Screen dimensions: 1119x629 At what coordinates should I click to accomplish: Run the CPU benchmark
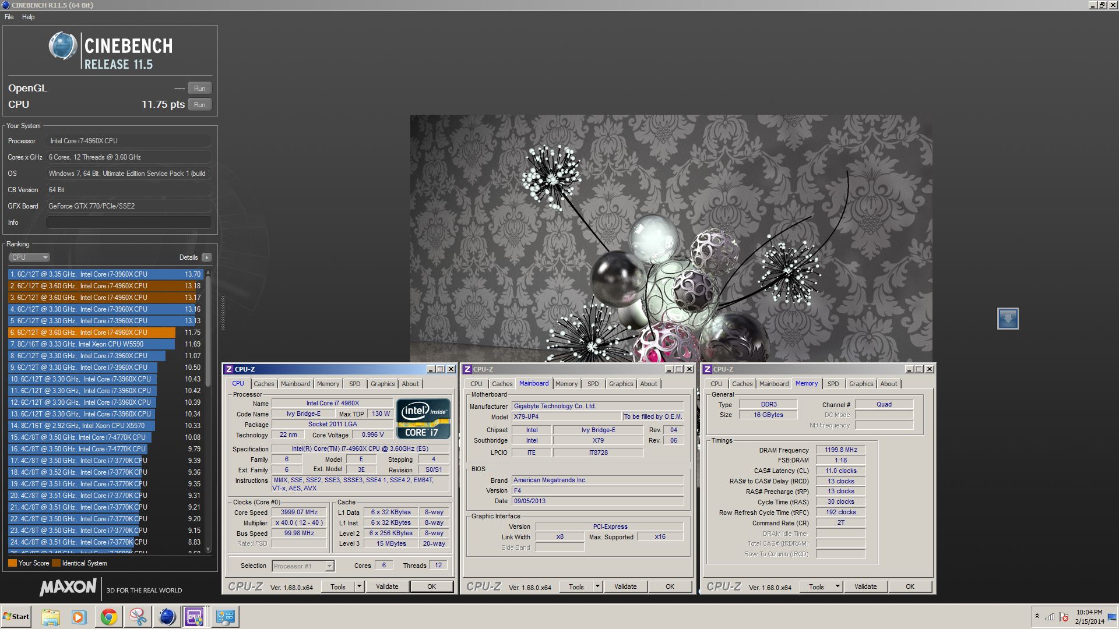[199, 105]
